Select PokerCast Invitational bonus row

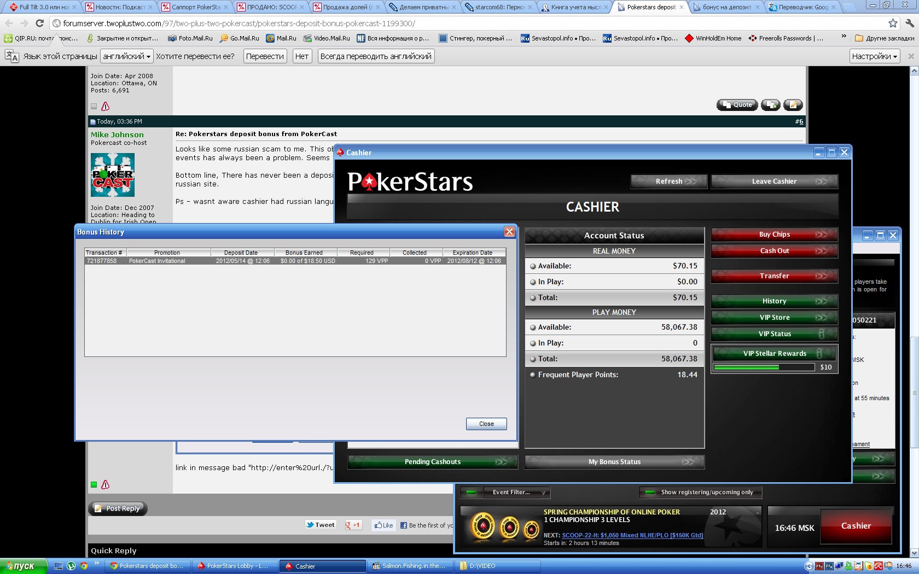pos(295,261)
